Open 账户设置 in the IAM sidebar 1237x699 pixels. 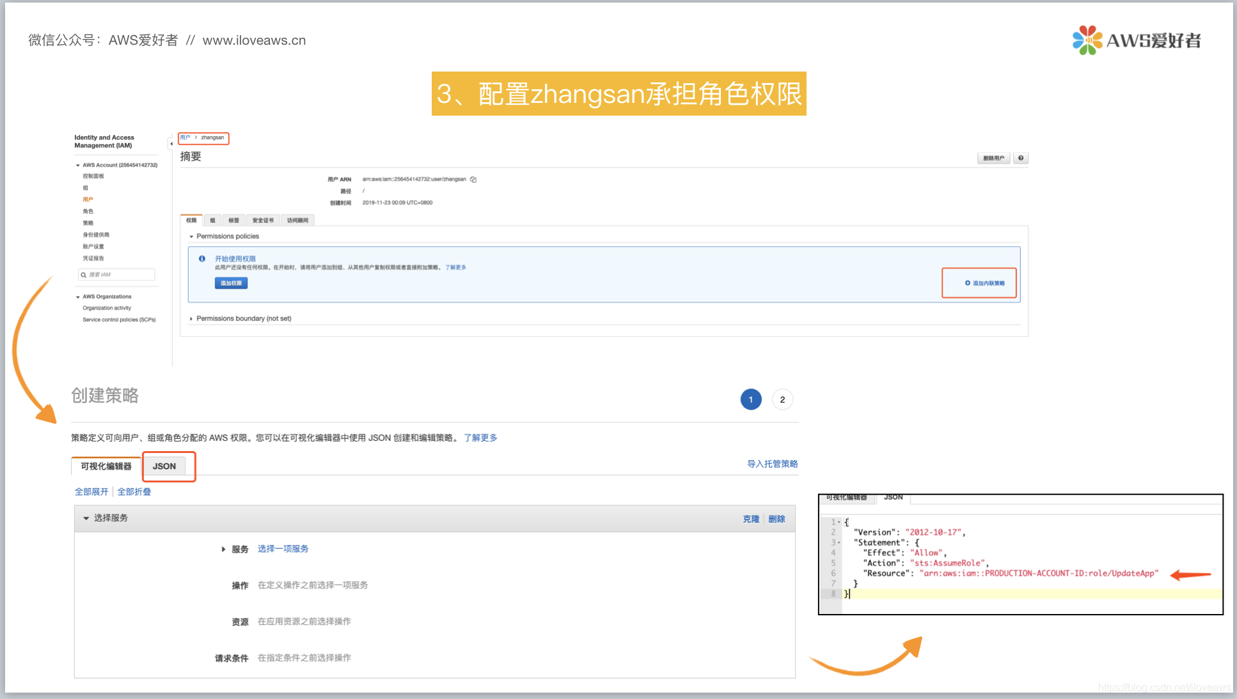click(x=93, y=247)
